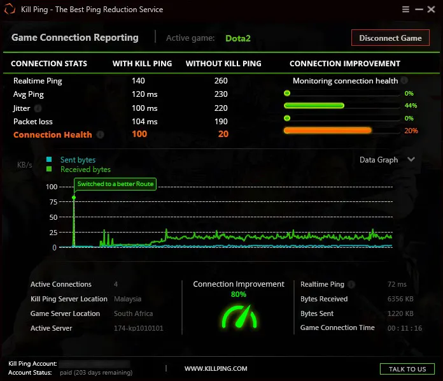Image resolution: width=443 pixels, height=381 pixels.
Task: Click the Sent bytes legend square
Action: (x=49, y=159)
